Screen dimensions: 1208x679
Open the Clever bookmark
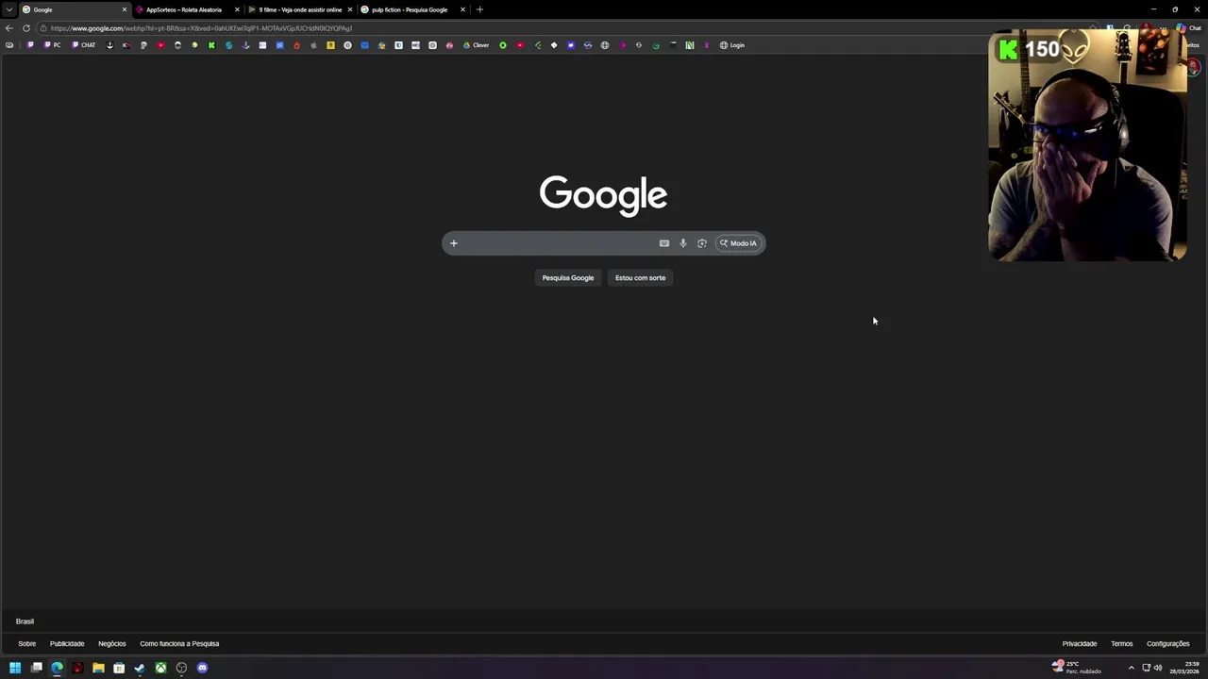pos(476,45)
